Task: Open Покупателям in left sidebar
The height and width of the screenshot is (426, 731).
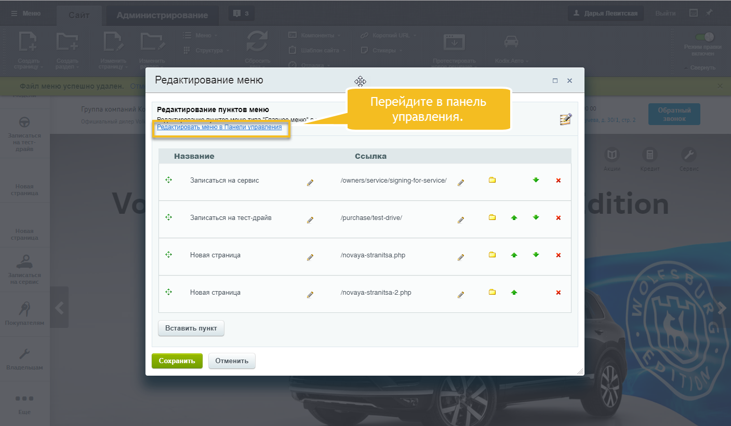Action: (x=25, y=314)
